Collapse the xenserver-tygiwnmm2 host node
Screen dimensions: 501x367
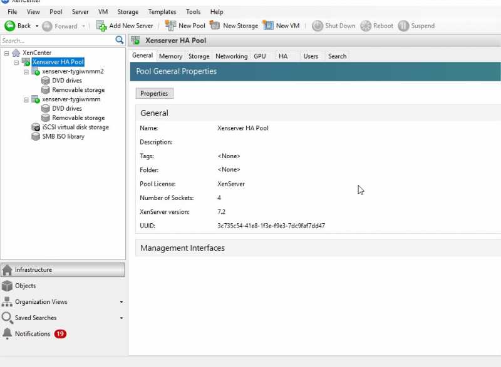(x=26, y=71)
